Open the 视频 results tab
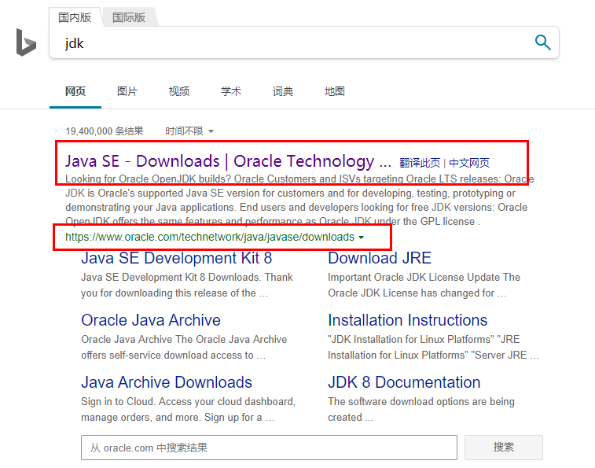The height and width of the screenshot is (468, 595). (x=179, y=91)
